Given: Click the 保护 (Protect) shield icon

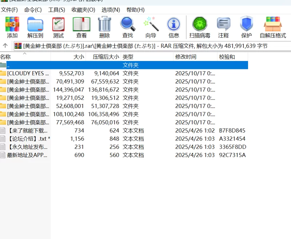Looking at the screenshot, I should point(247,24).
